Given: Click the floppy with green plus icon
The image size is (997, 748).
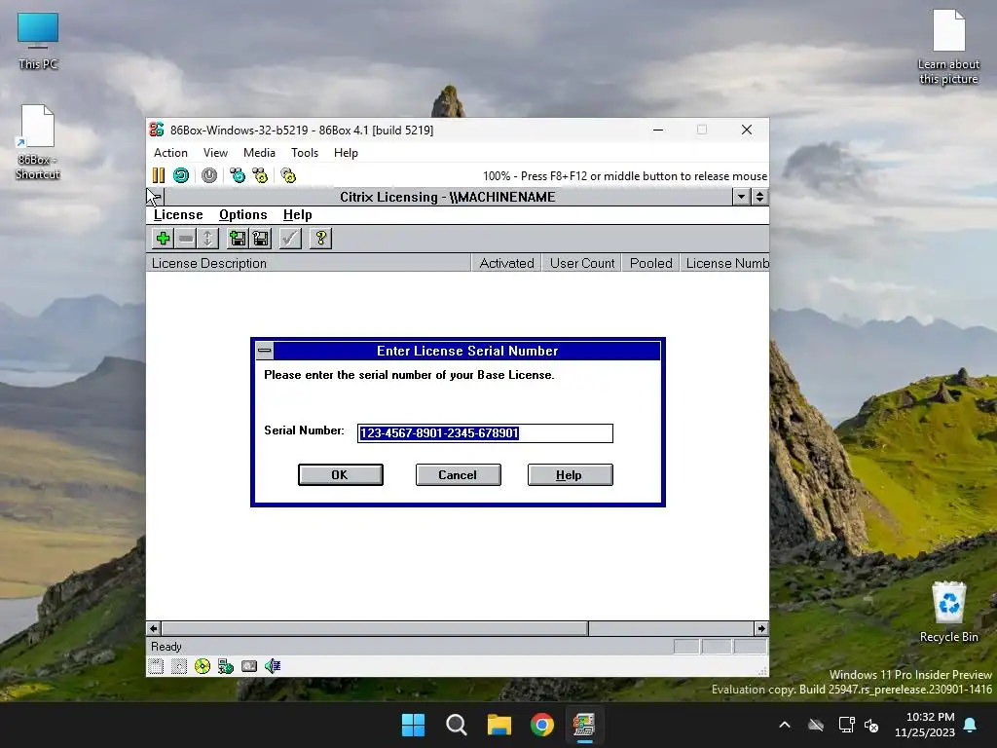Looking at the screenshot, I should point(238,239).
